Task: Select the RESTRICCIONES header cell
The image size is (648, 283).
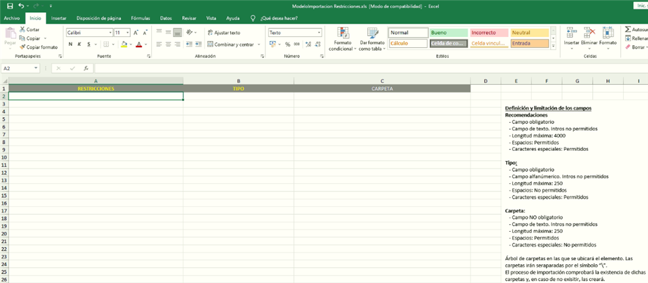Action: pos(96,88)
